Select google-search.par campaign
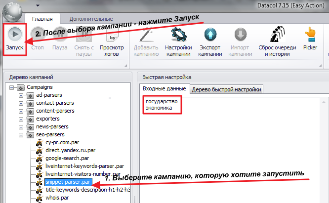Image resolution: width=329 pixels, height=203 pixels. (x=67, y=158)
